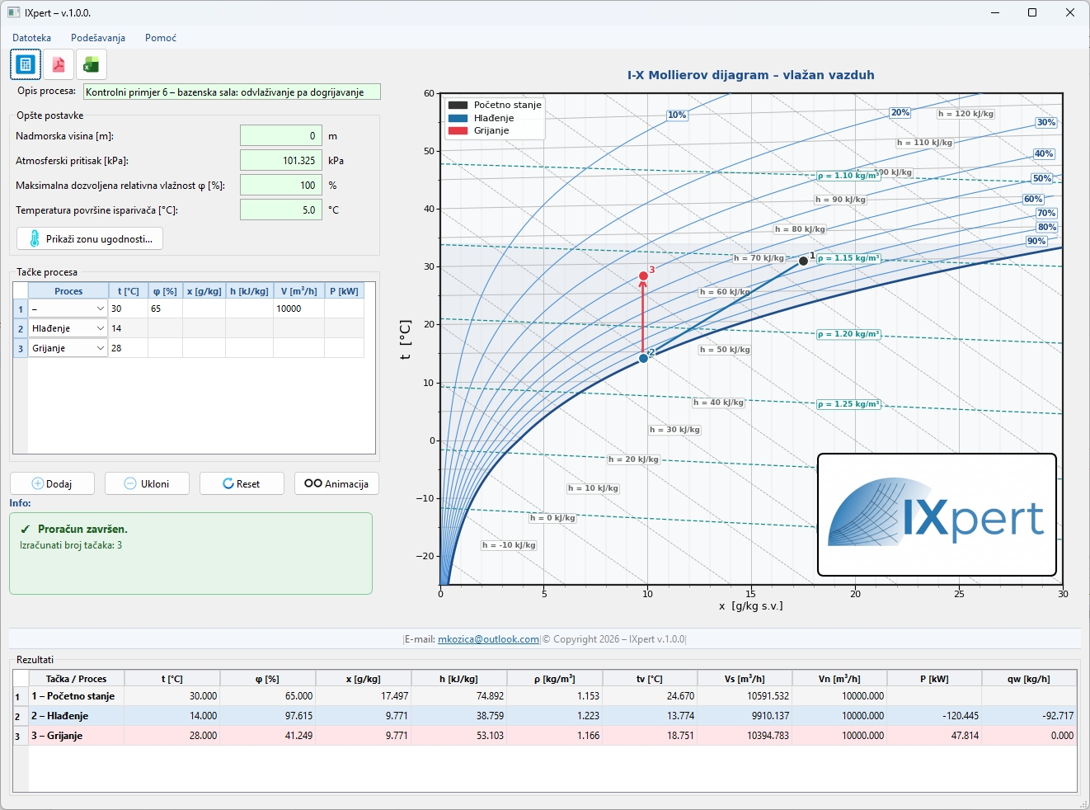
Task: Click the blue Hlađenje legend swatch
Action: [458, 118]
